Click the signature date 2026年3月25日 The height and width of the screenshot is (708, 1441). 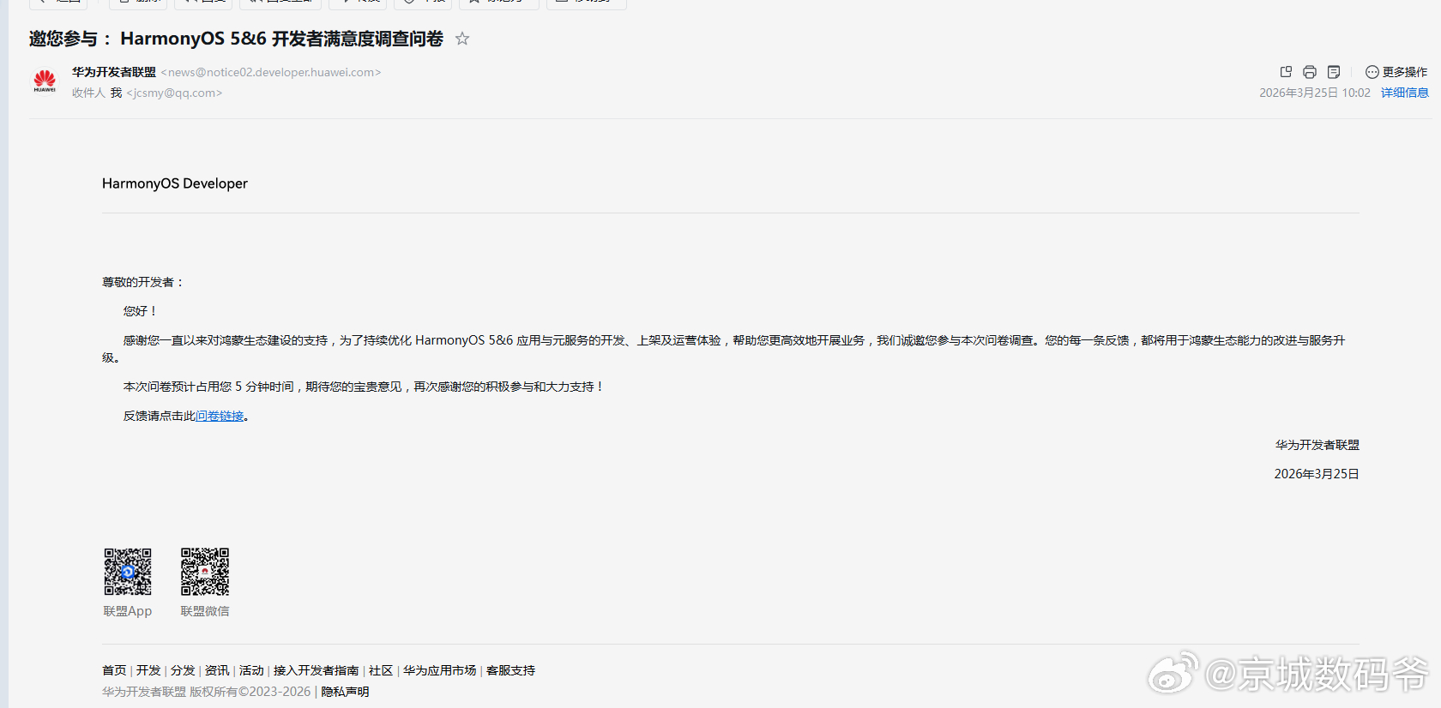[1317, 474]
